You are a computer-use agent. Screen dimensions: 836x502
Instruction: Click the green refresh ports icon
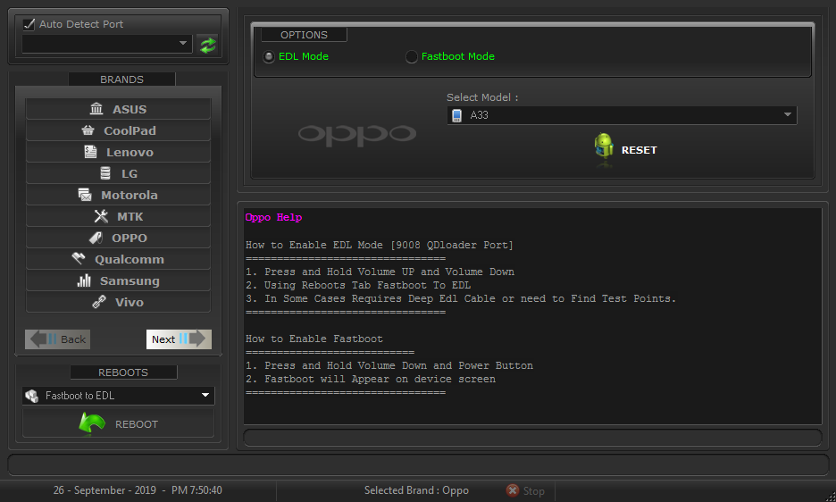(x=208, y=45)
